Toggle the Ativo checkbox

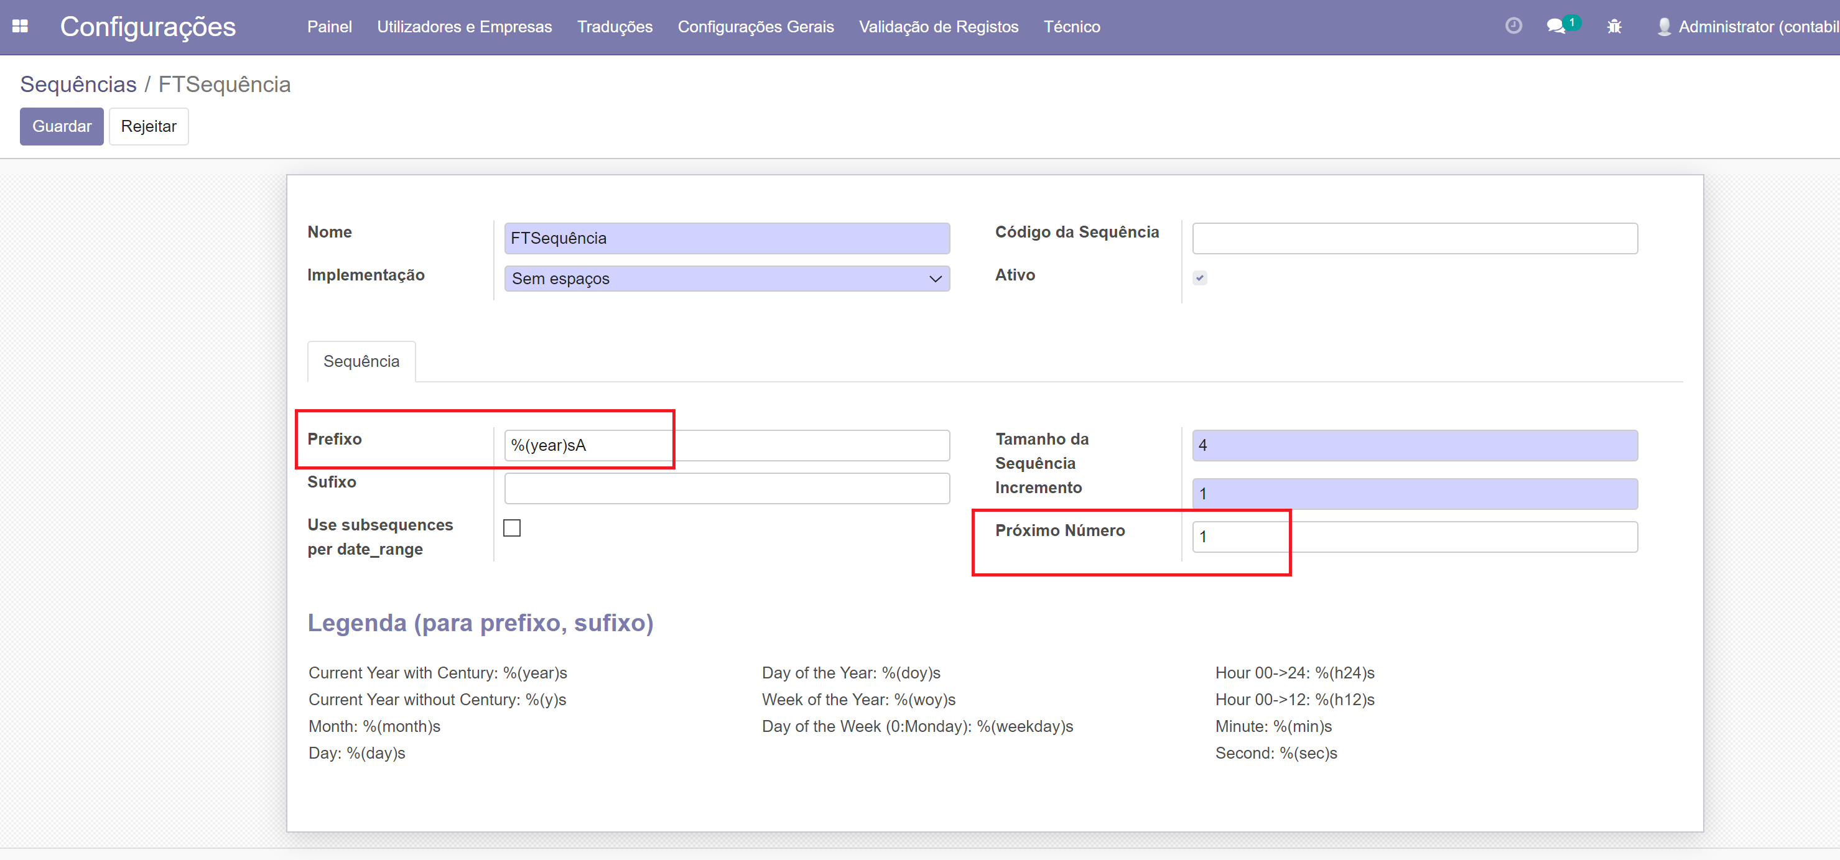click(x=1199, y=278)
